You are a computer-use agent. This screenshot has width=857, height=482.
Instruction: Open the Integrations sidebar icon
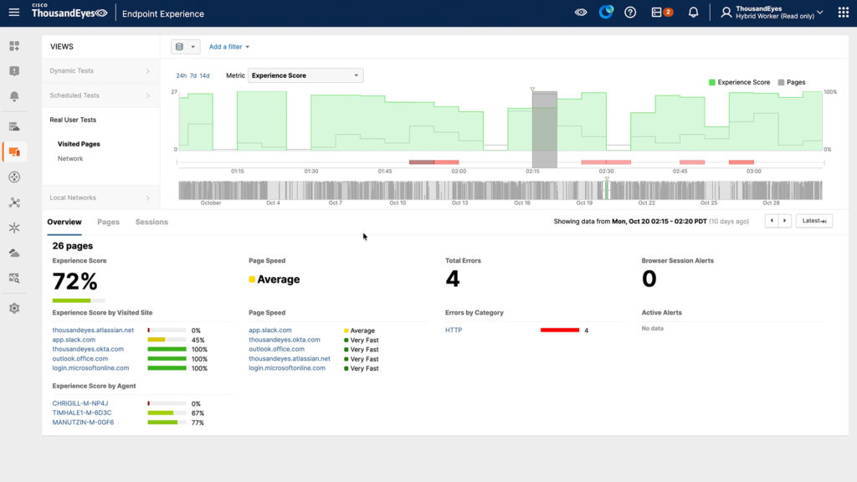13,202
